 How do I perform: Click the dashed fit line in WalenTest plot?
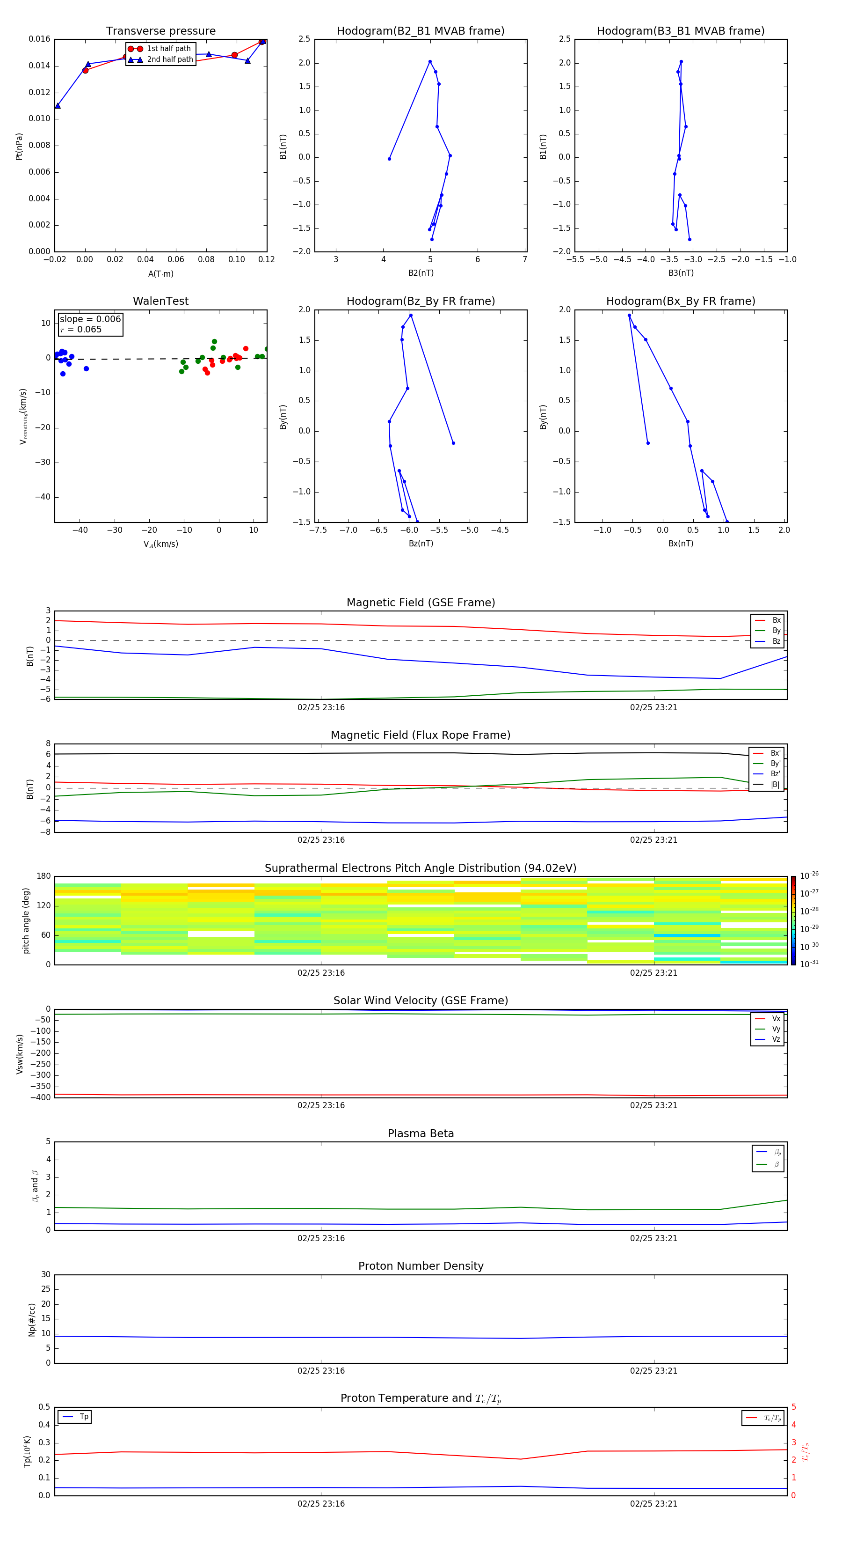(160, 359)
